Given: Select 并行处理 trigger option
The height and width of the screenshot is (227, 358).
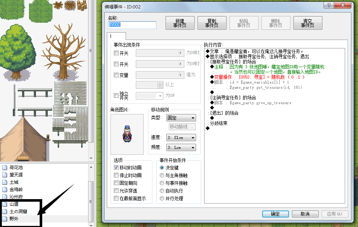Looking at the screenshot, I should (x=162, y=199).
